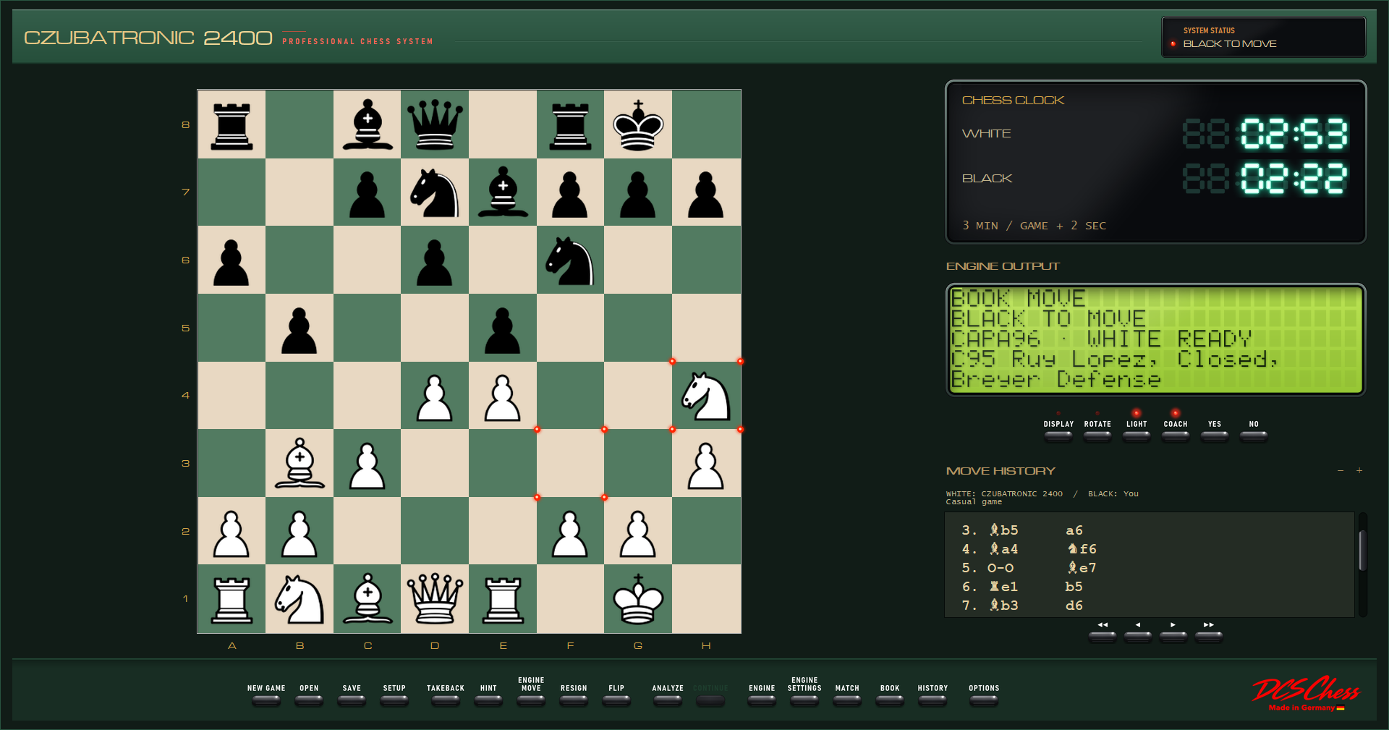Click the black knight on f6
This screenshot has height=730, width=1389.
point(570,260)
